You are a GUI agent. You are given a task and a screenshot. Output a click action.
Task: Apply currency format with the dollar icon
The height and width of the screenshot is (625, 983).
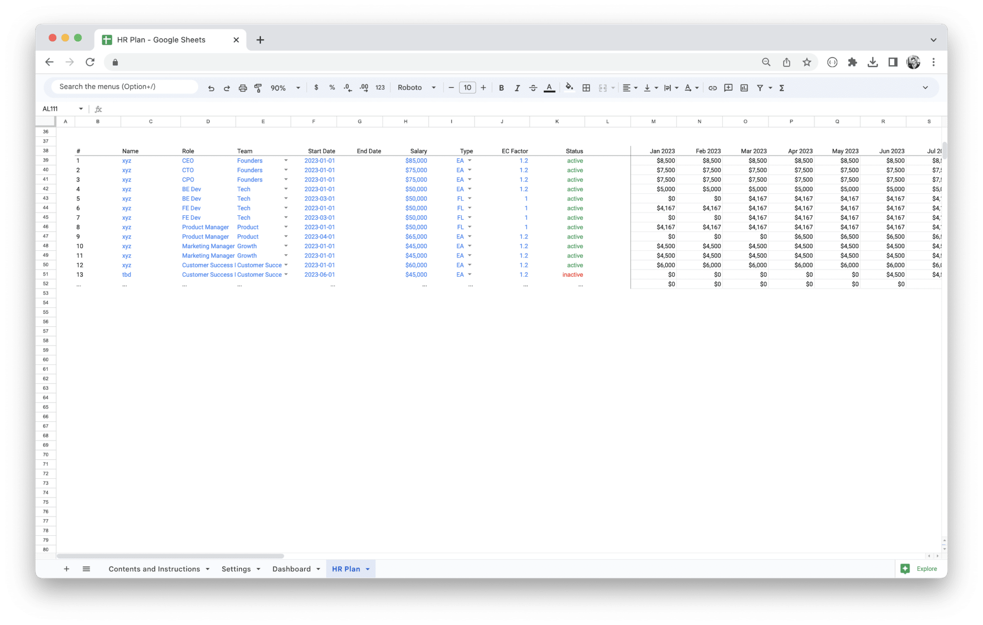[x=316, y=87]
